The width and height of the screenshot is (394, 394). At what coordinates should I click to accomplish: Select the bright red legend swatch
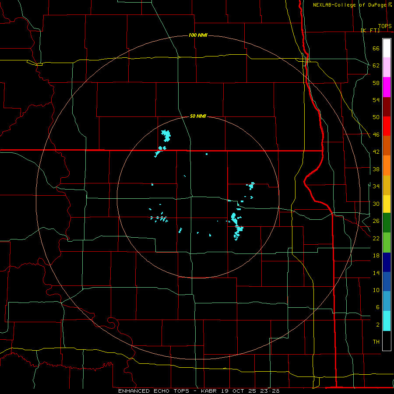(387, 126)
